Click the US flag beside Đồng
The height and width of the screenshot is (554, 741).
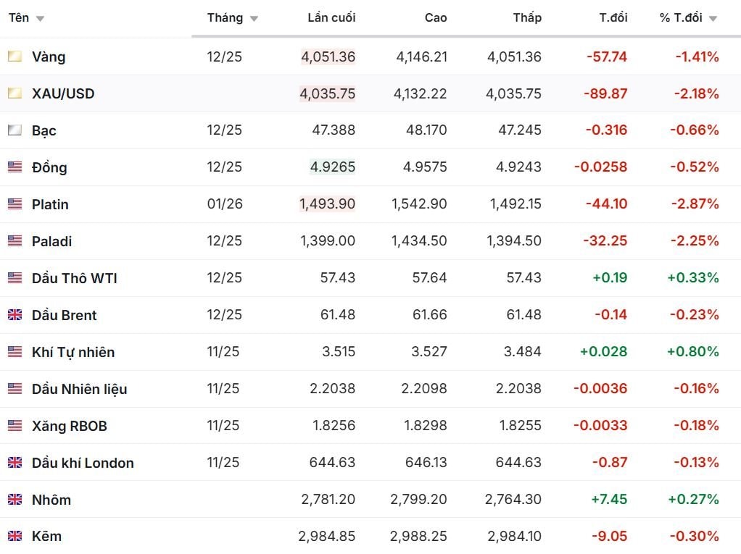(15, 167)
